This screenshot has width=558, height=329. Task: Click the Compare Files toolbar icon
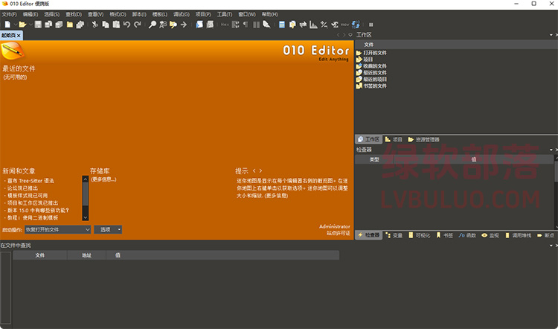[292, 25]
